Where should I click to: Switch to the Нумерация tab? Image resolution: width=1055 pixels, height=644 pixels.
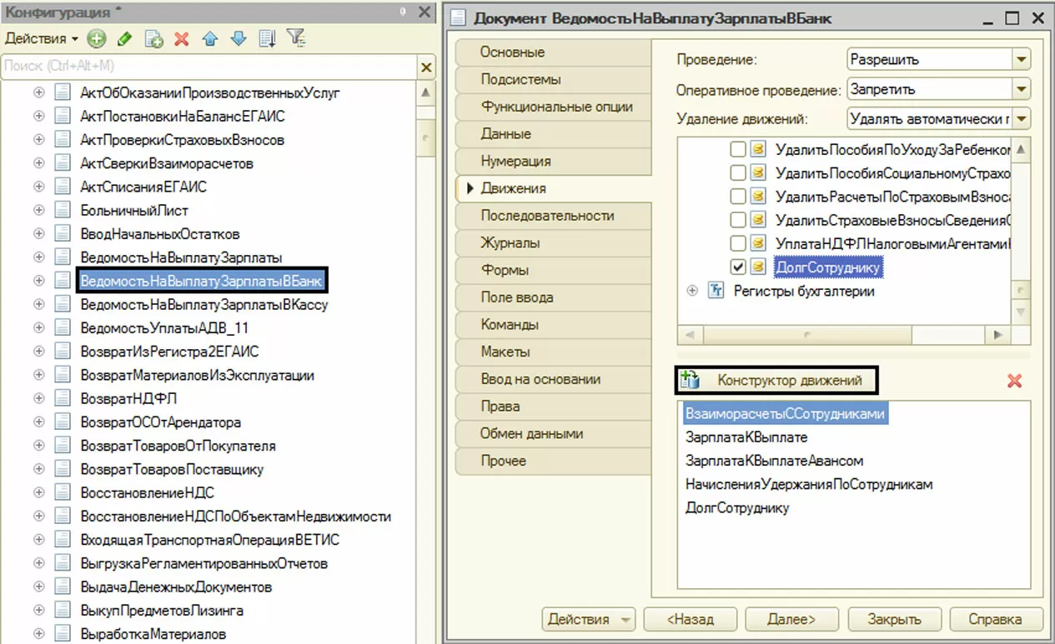[x=553, y=161]
